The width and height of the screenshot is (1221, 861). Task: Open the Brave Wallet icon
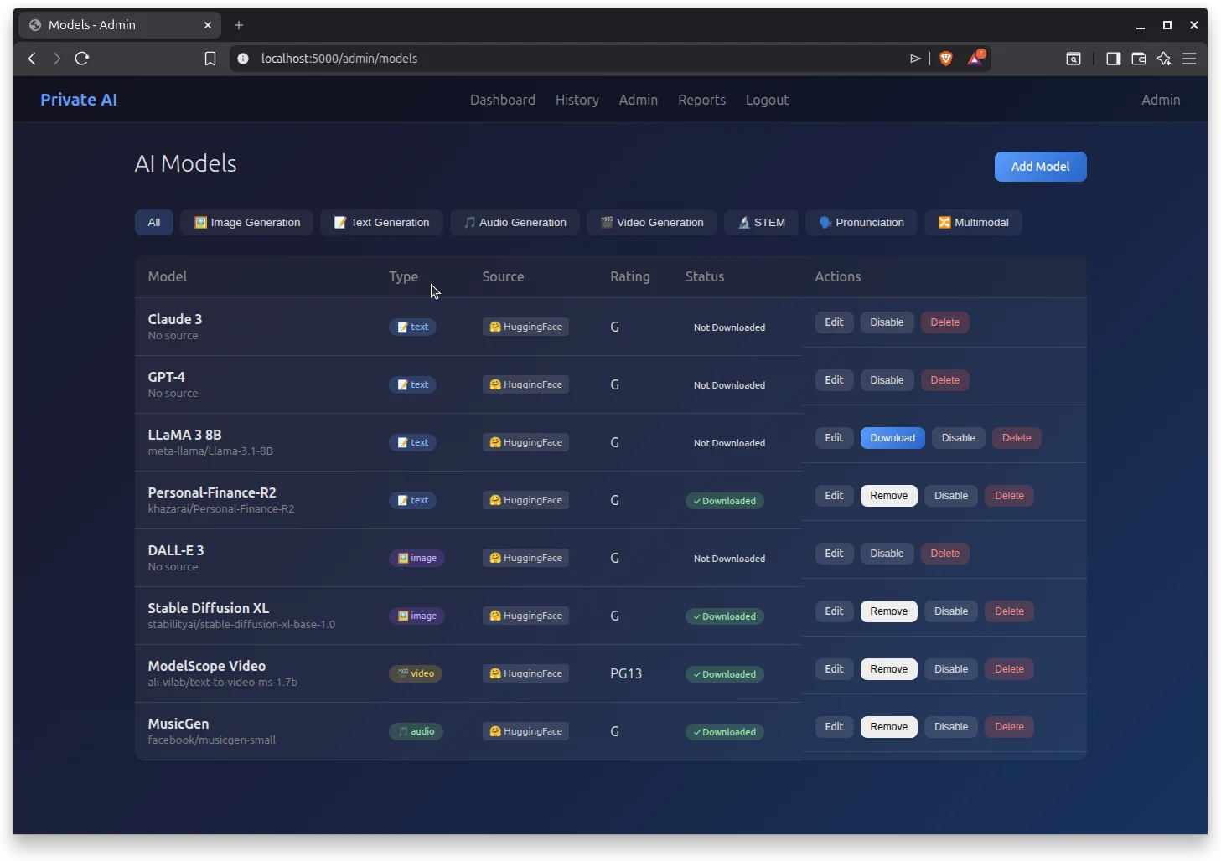click(x=1138, y=59)
